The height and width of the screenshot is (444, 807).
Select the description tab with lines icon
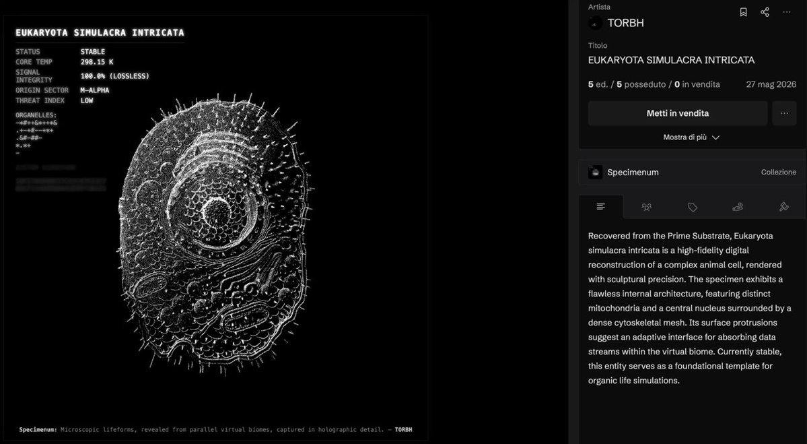coord(600,207)
